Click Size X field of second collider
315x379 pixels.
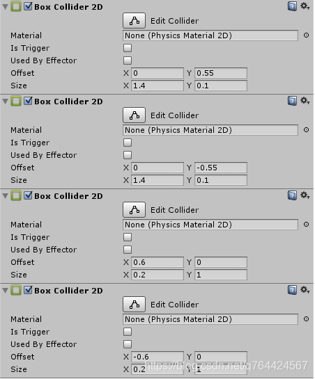pos(157,180)
